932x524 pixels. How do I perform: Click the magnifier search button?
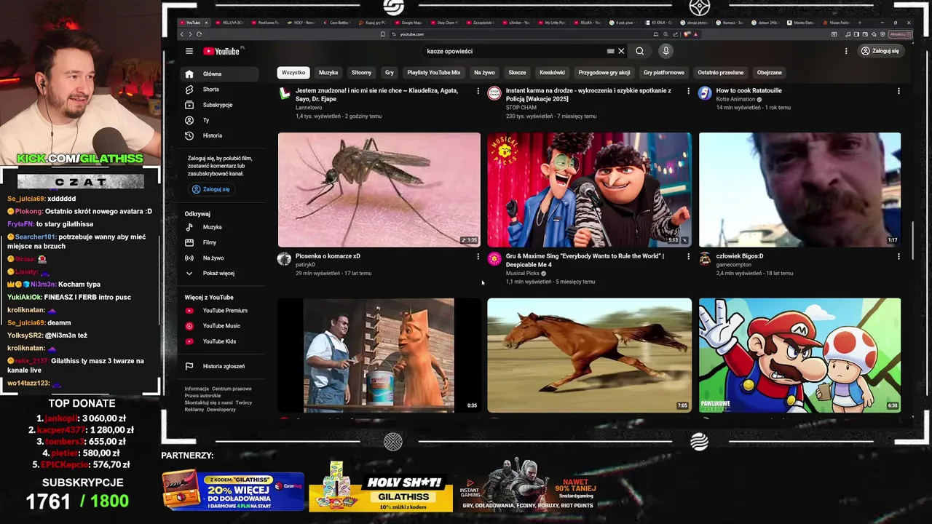coord(639,51)
